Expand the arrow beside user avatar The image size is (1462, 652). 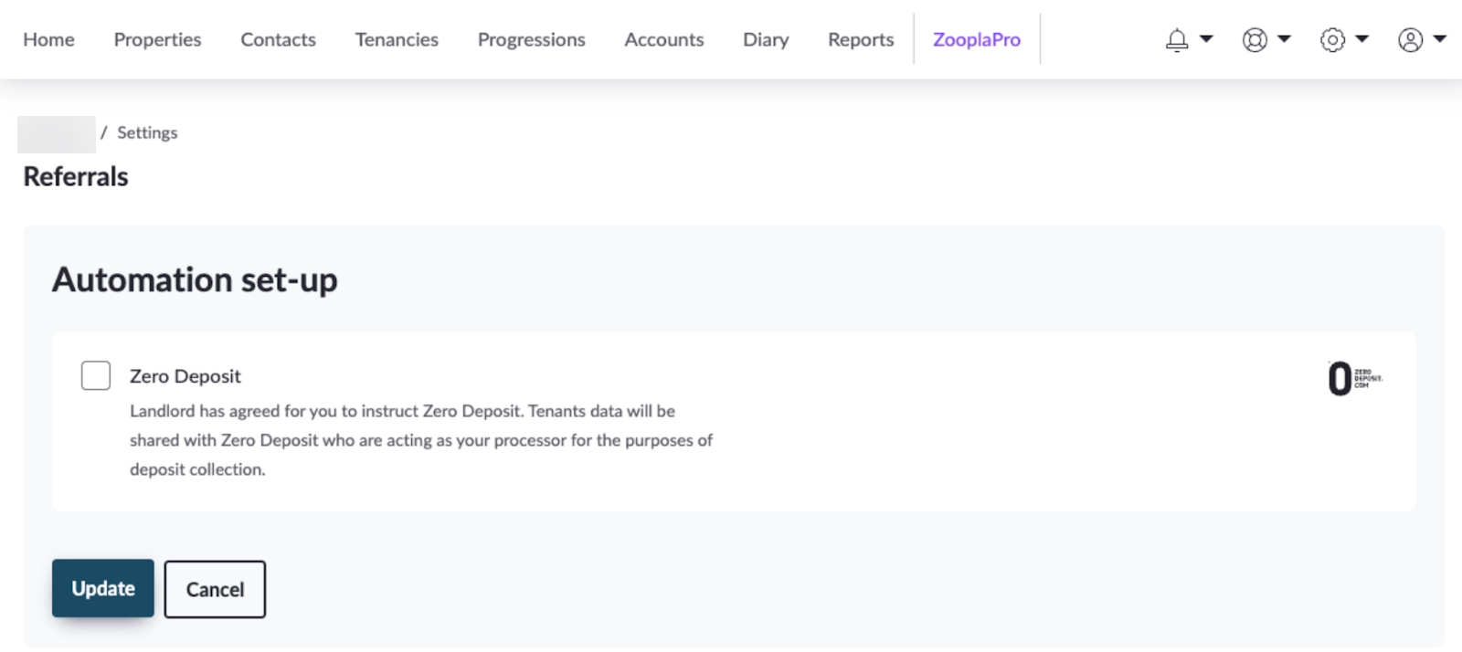(1439, 39)
